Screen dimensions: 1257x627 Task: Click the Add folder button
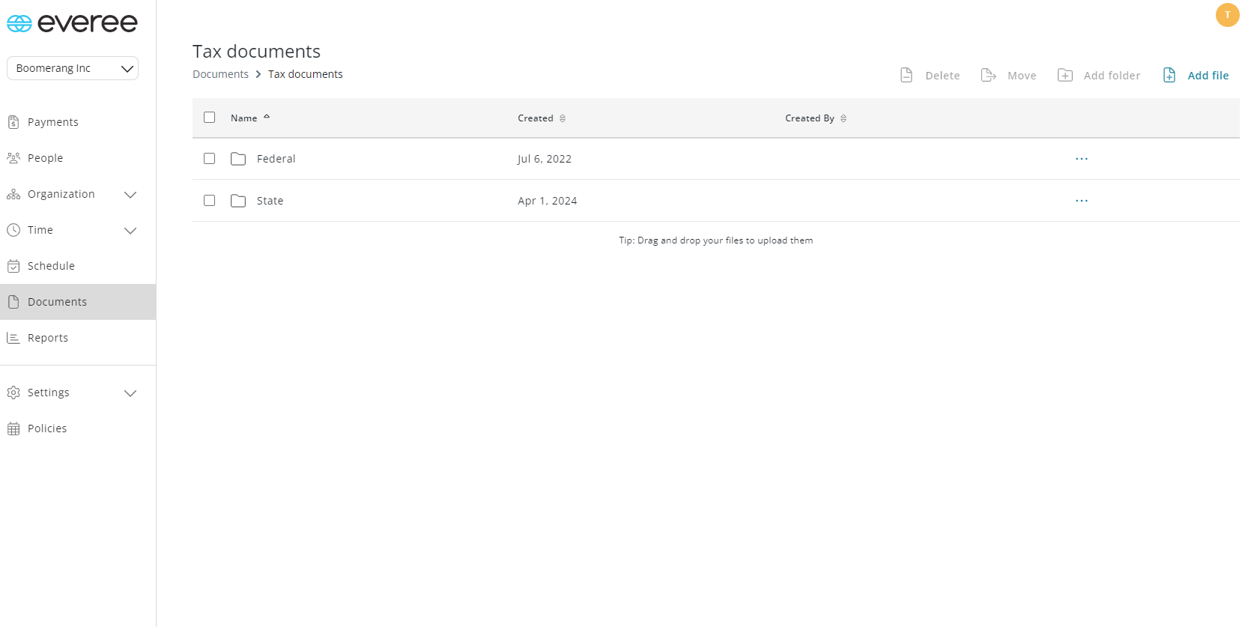click(1099, 75)
